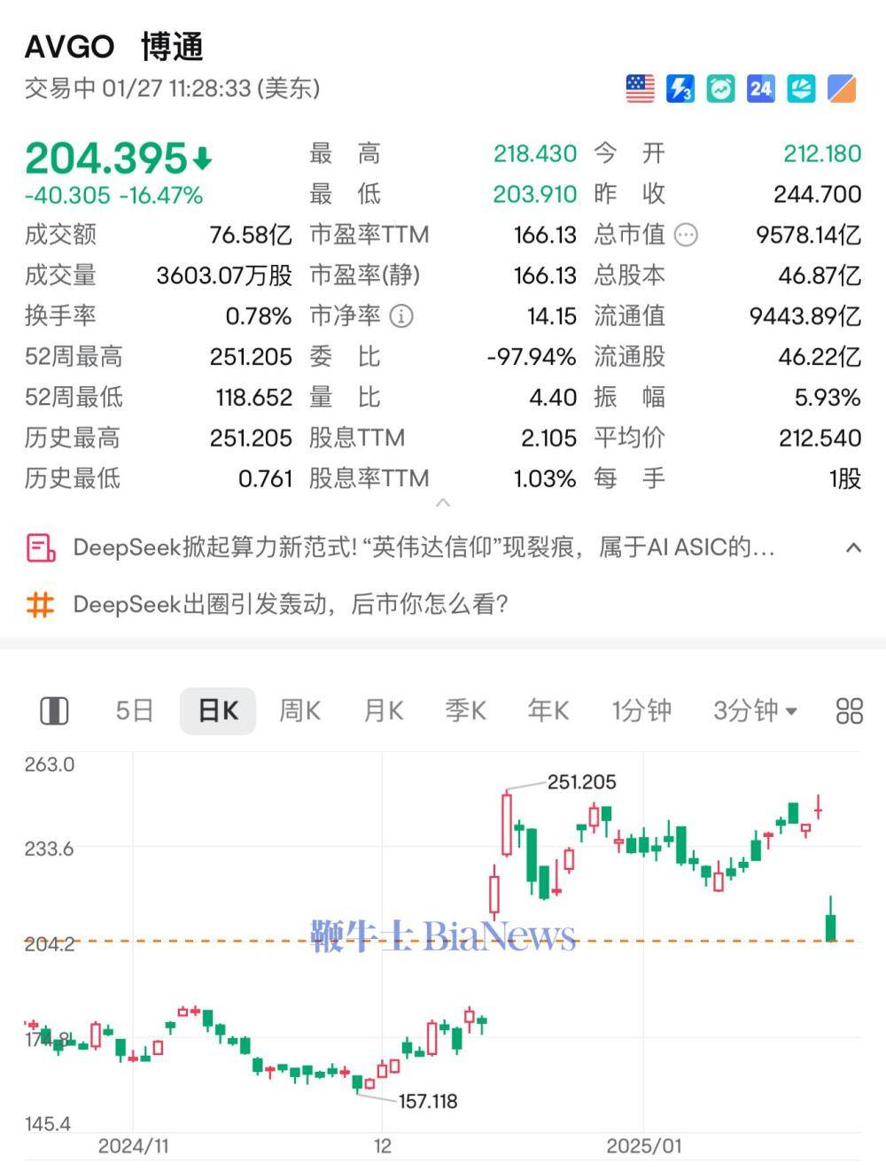Tap the orange hashtag topic icon
Screen dimensions: 886x1171
coord(41,605)
